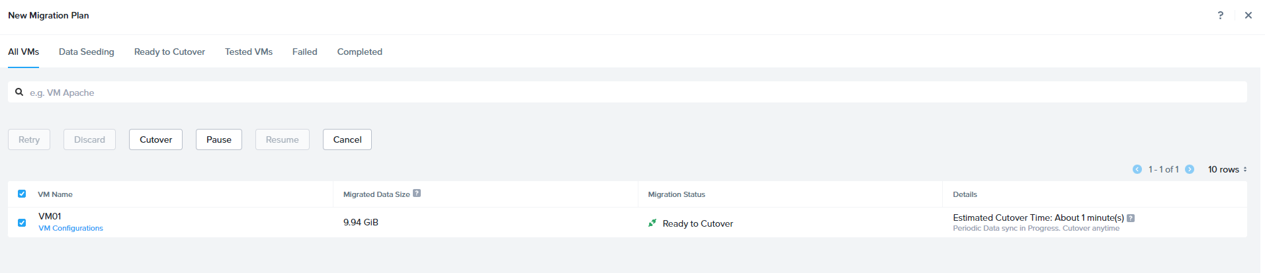Open the 10 rows per page dropdown
This screenshot has height=273, width=1265.
(1227, 169)
